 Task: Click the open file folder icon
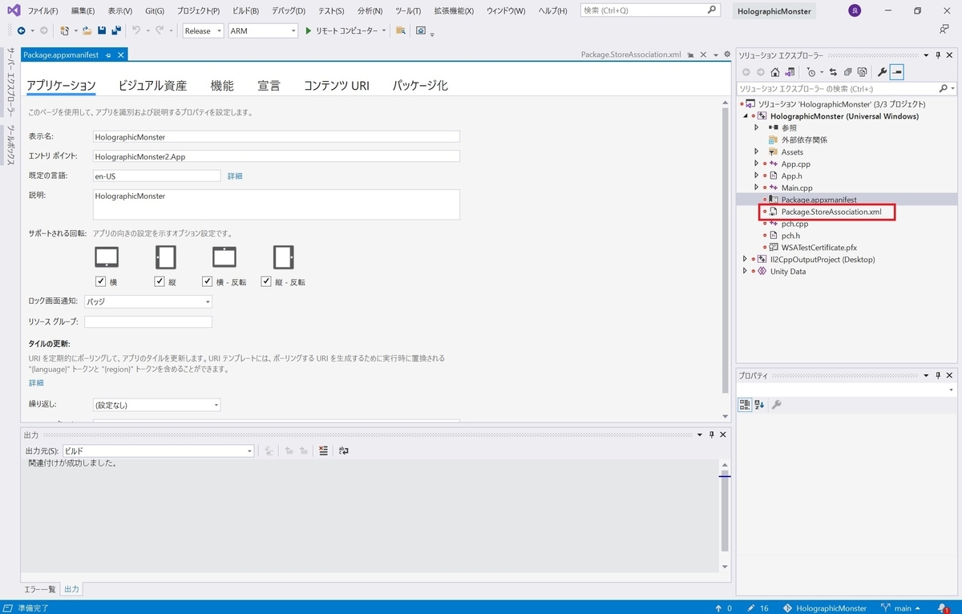87,30
